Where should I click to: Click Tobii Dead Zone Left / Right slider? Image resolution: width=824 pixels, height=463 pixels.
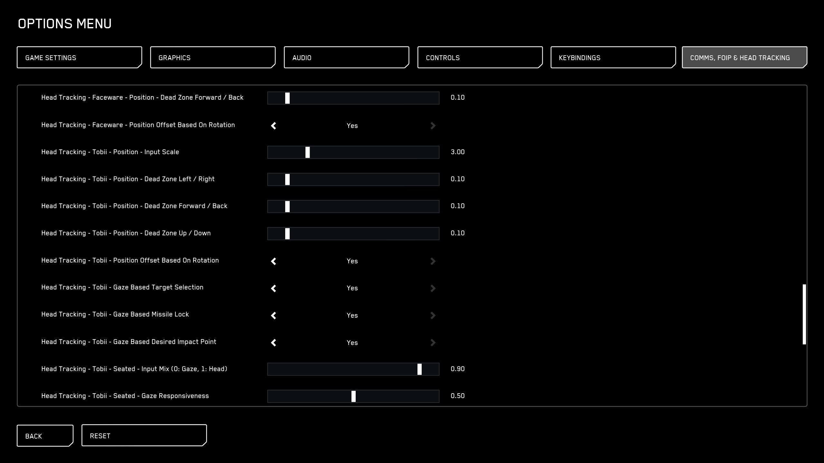pyautogui.click(x=353, y=179)
